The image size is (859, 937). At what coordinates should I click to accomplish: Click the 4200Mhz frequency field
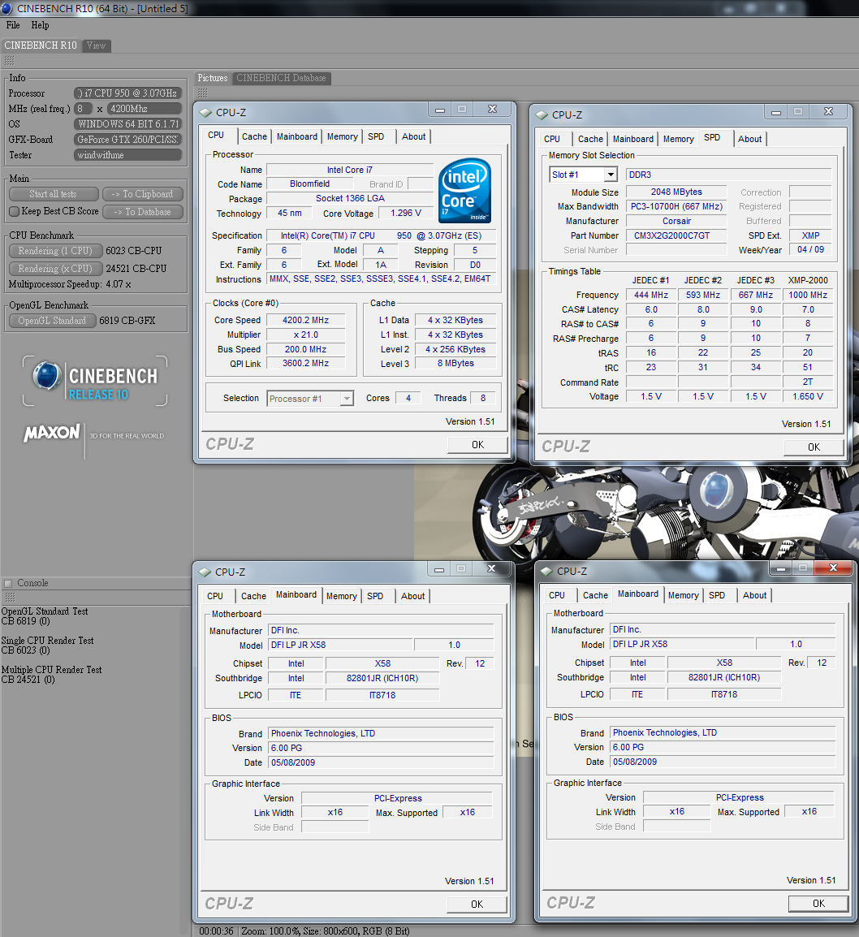click(145, 109)
